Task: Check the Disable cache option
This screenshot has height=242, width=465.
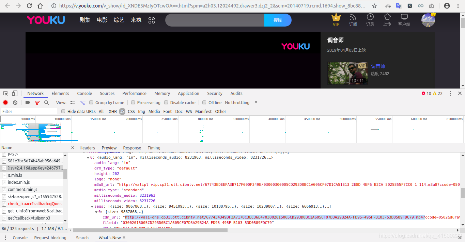Action: click(x=166, y=102)
